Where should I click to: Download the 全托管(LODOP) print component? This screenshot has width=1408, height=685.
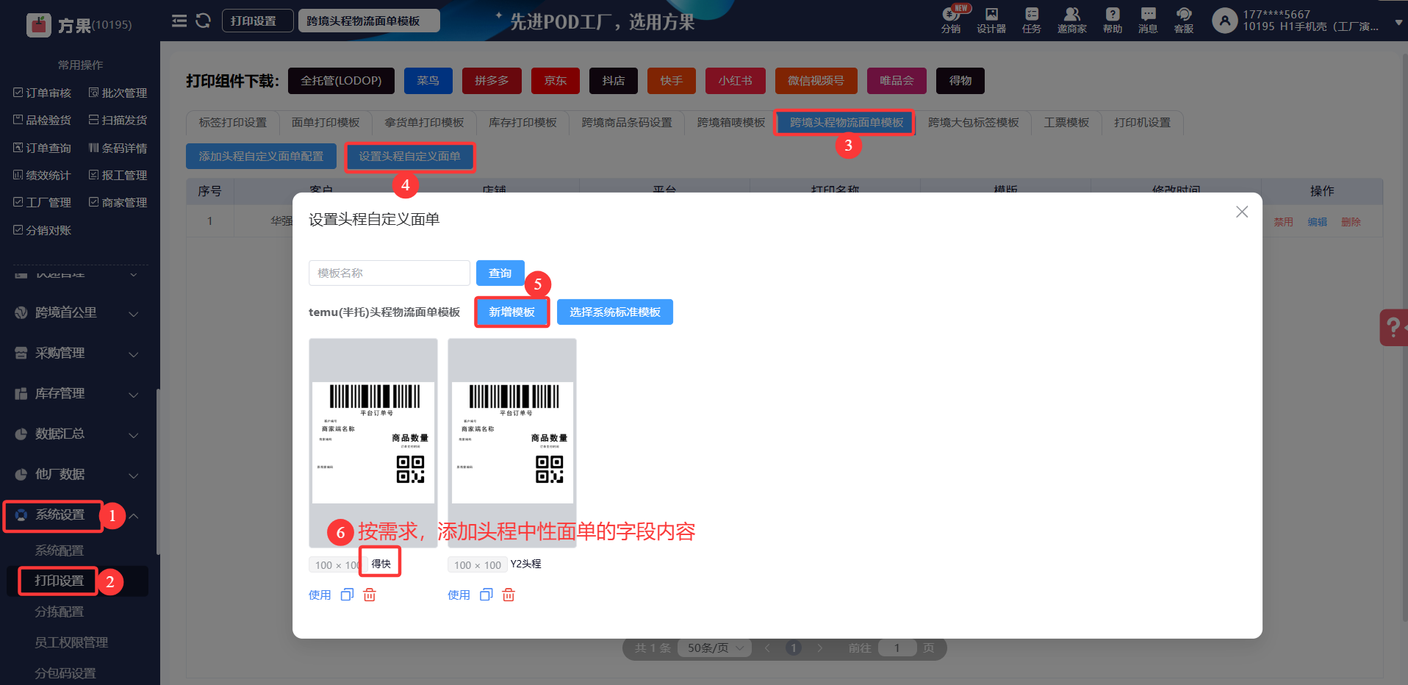(341, 81)
